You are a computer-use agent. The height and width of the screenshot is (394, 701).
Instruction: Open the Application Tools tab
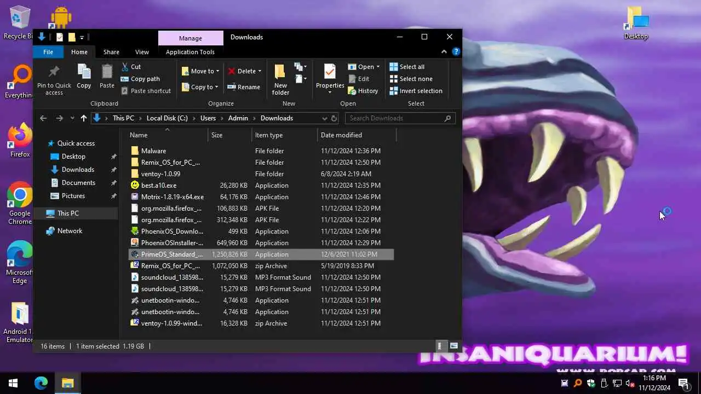[190, 52]
